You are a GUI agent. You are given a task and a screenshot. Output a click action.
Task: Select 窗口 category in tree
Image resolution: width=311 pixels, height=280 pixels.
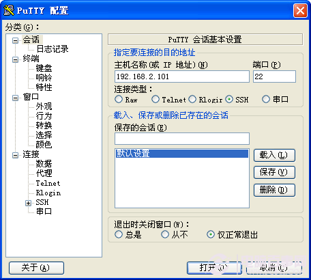[x=31, y=97]
